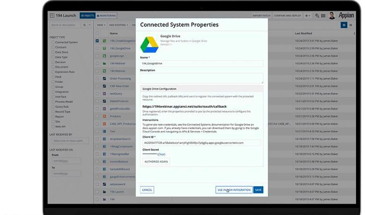Click the CANCEL button
365x215 pixels.
[147, 190]
